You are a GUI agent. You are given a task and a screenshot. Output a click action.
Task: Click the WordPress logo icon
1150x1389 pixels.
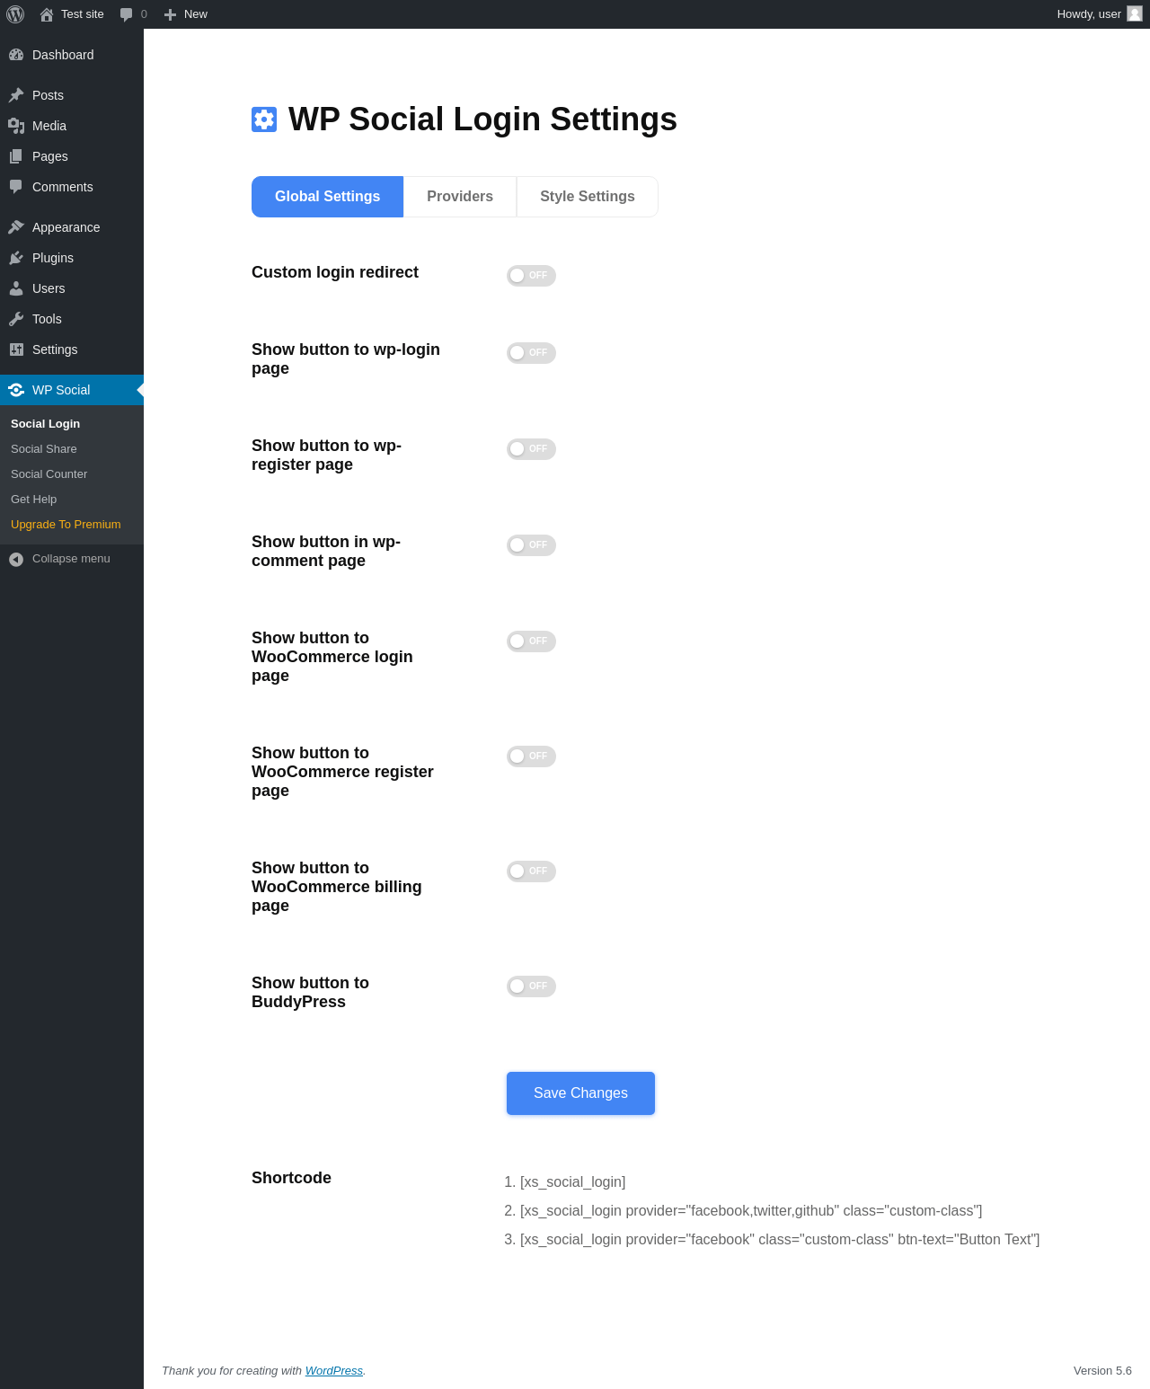(x=15, y=14)
